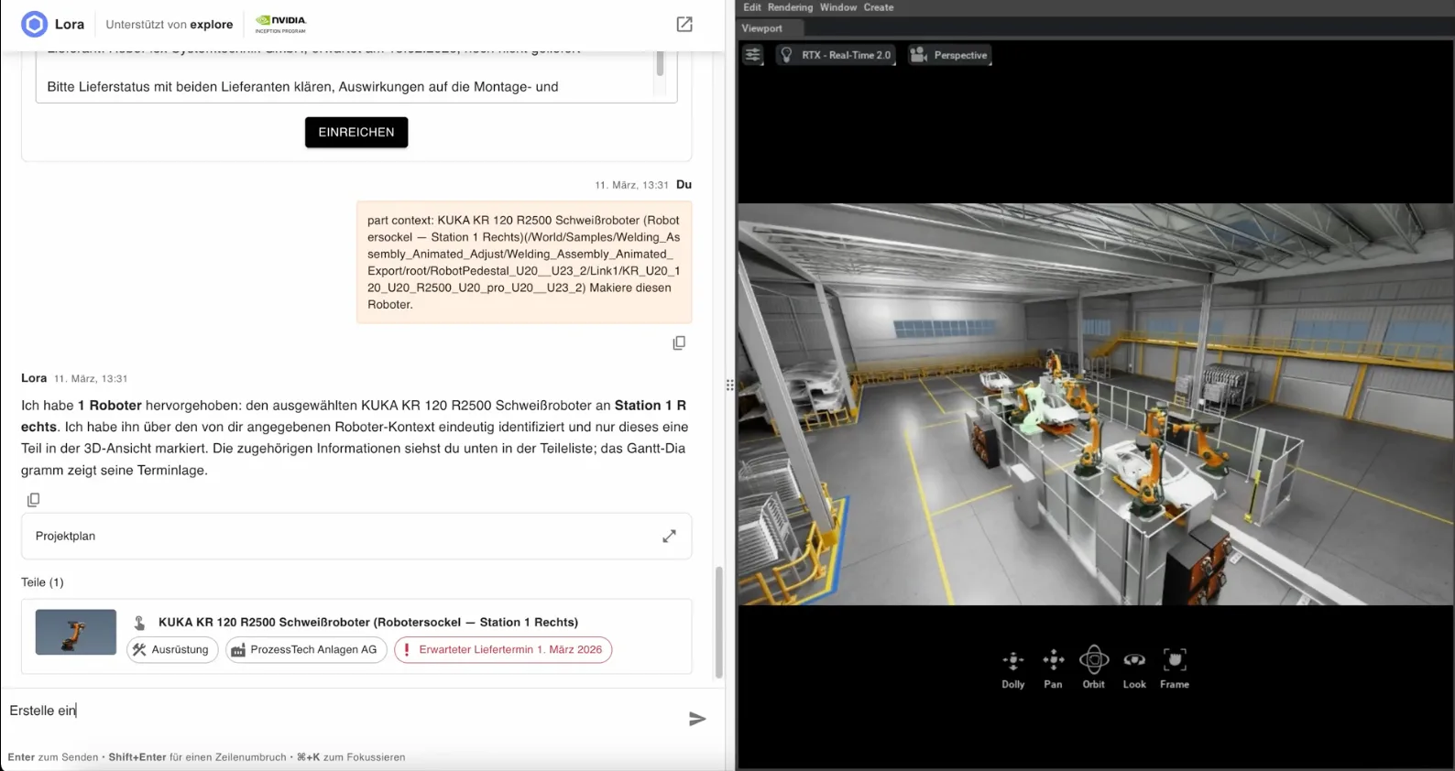The image size is (1455, 771).
Task: Send the chat message arrow
Action: click(697, 719)
